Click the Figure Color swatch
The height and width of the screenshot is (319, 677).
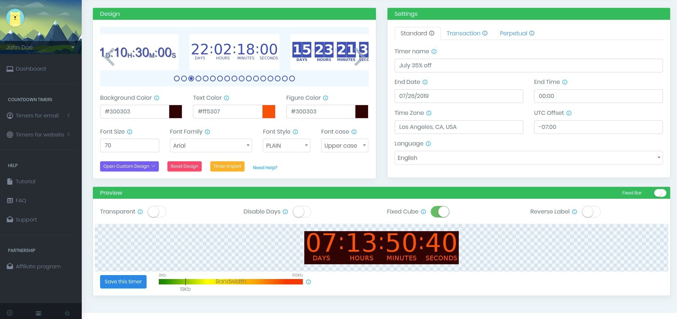click(x=362, y=112)
